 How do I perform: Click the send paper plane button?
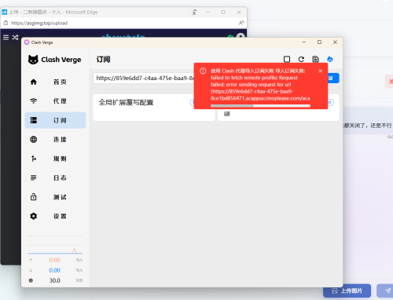[x=385, y=291]
